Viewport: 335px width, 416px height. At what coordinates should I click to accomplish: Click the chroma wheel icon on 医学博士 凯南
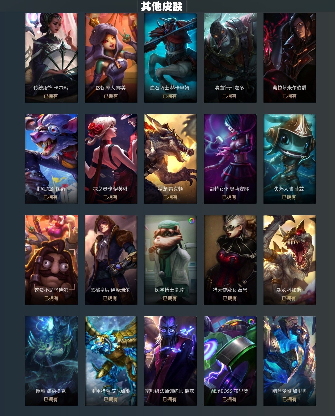[191, 221]
